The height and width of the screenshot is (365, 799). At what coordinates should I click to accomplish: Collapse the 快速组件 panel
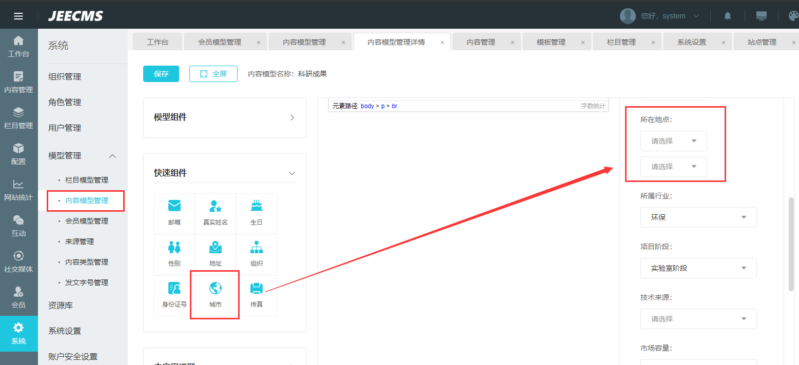coord(292,173)
